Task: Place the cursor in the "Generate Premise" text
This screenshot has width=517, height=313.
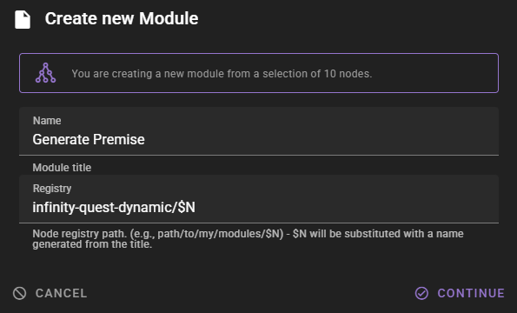Action: (89, 139)
